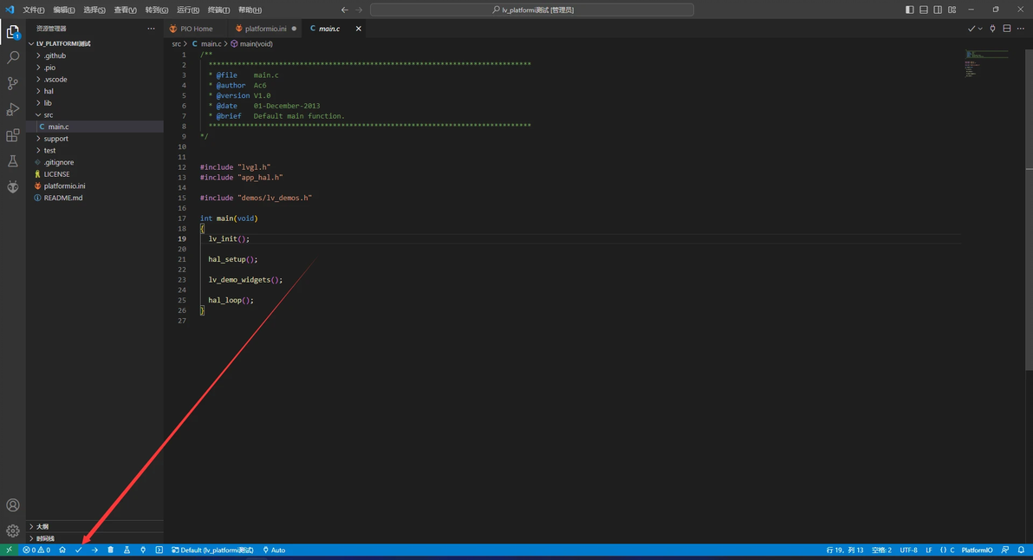Expand the 时间线 timeline section

(x=94, y=538)
